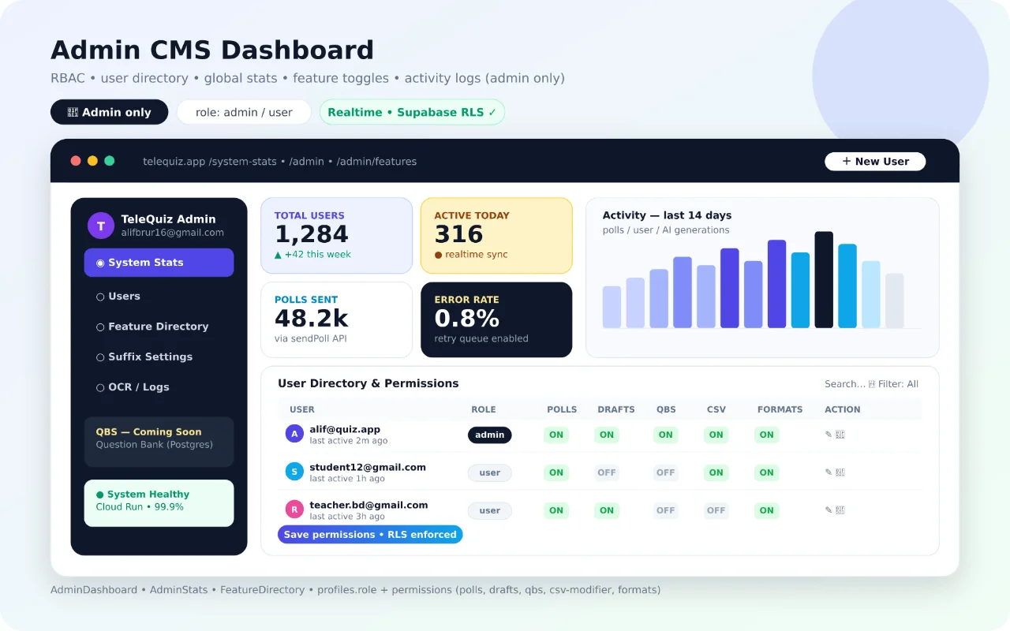Viewport: 1010px width, 631px height.
Task: Open the Total Users stat card
Action: [x=337, y=236]
